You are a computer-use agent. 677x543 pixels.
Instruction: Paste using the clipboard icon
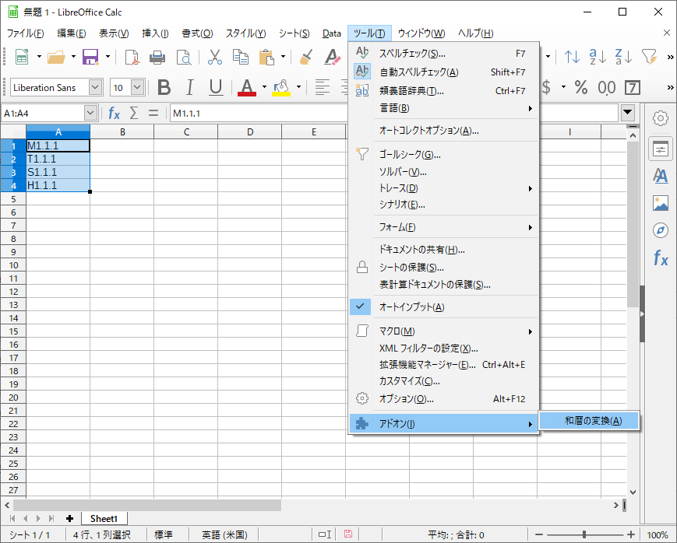(x=266, y=57)
